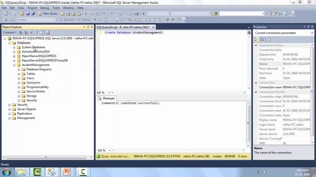
Task: Click the editor split handle above the scrollbar
Action: pos(249,32)
